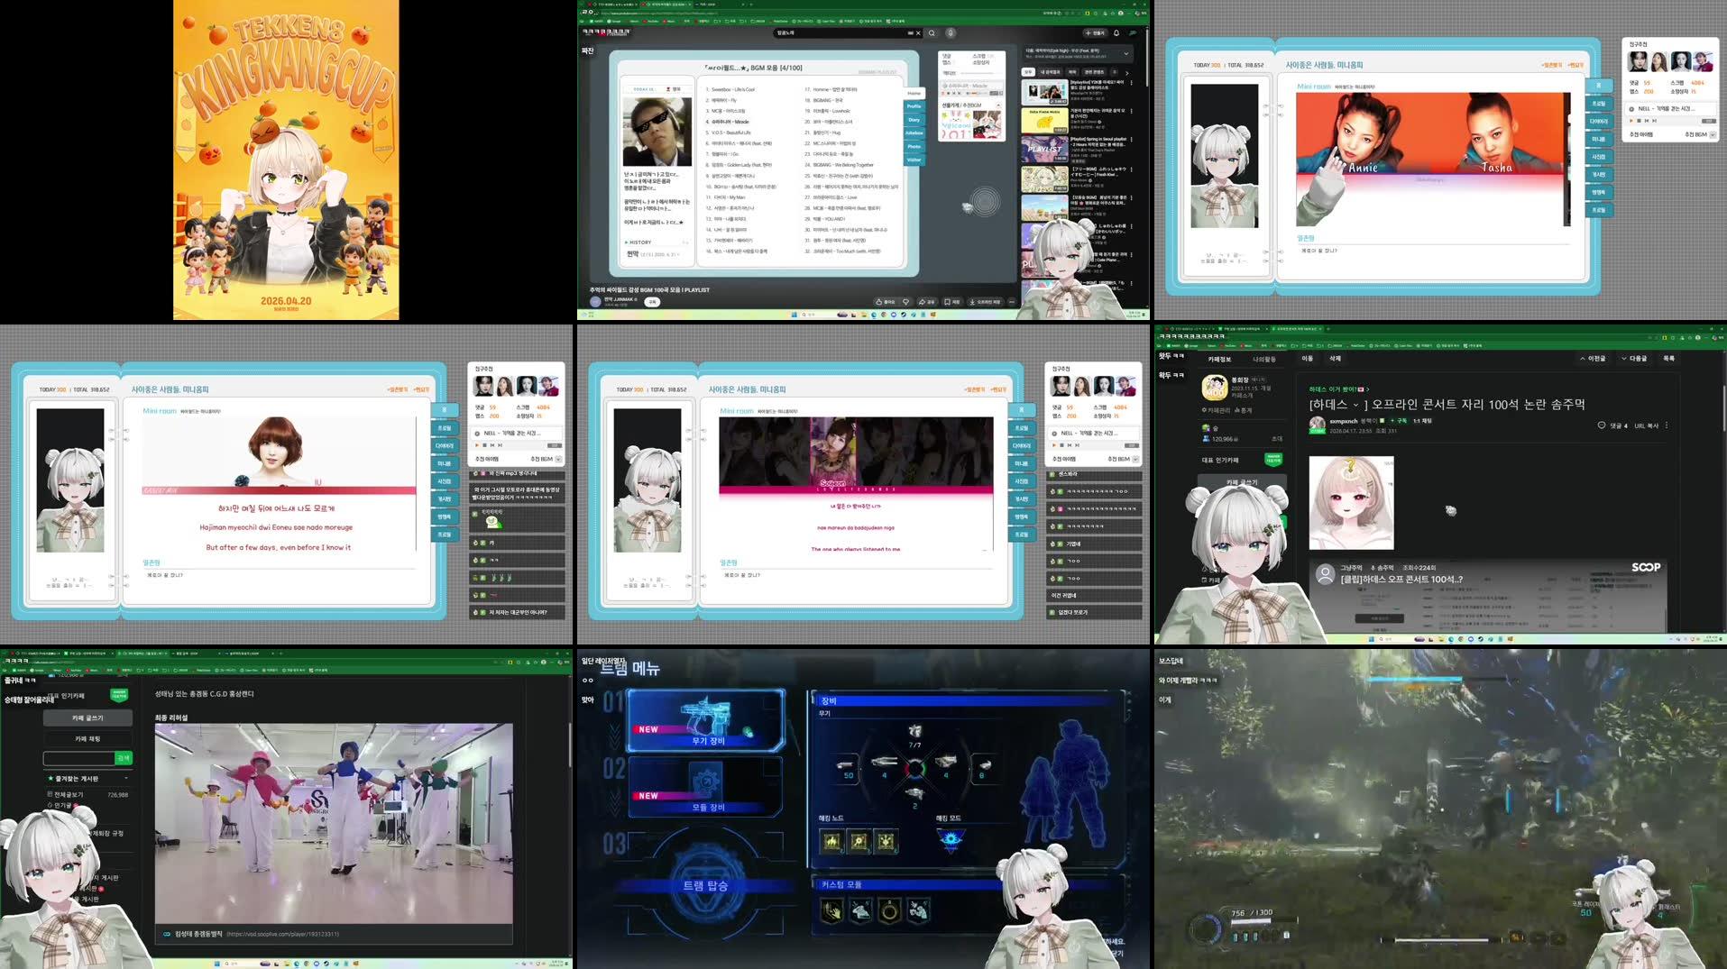This screenshot has height=969, width=1727.
Task: Expand the 이전글 previous post chevron
Action: [1584, 360]
